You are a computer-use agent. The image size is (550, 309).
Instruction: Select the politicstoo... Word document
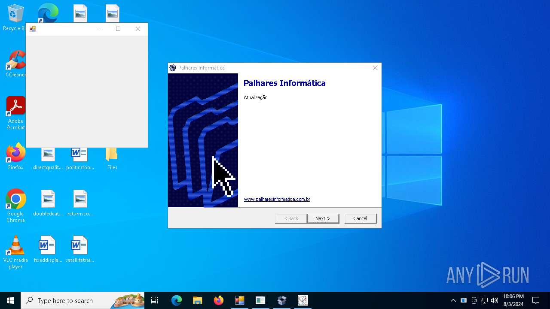click(x=80, y=158)
